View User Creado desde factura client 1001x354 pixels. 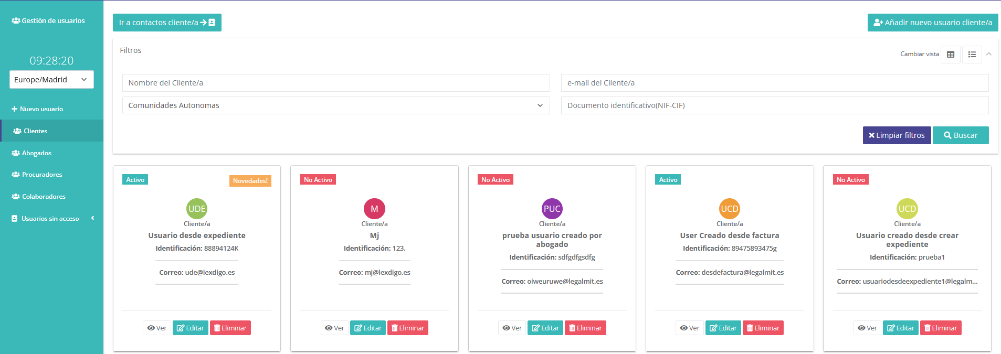(690, 328)
